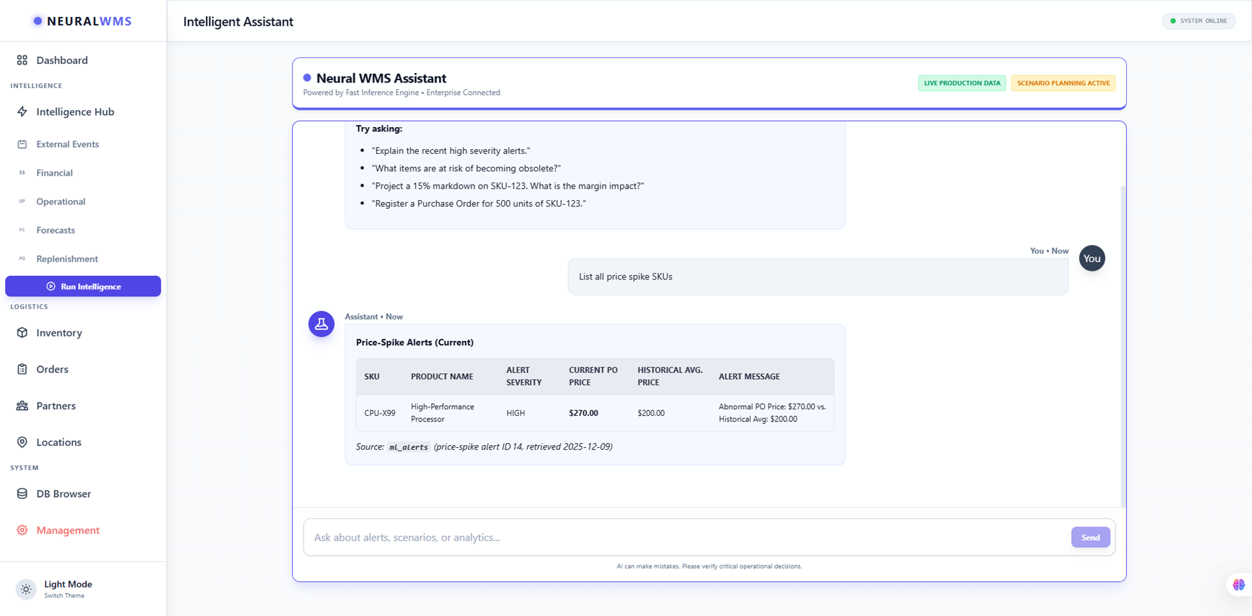
Task: Select the Partners people icon
Action: point(22,405)
